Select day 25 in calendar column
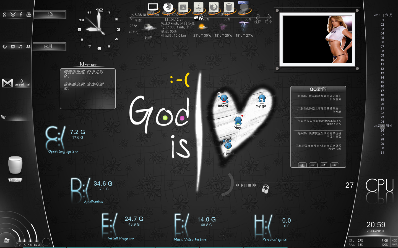This screenshot has width=398, height=248. tap(382, 126)
